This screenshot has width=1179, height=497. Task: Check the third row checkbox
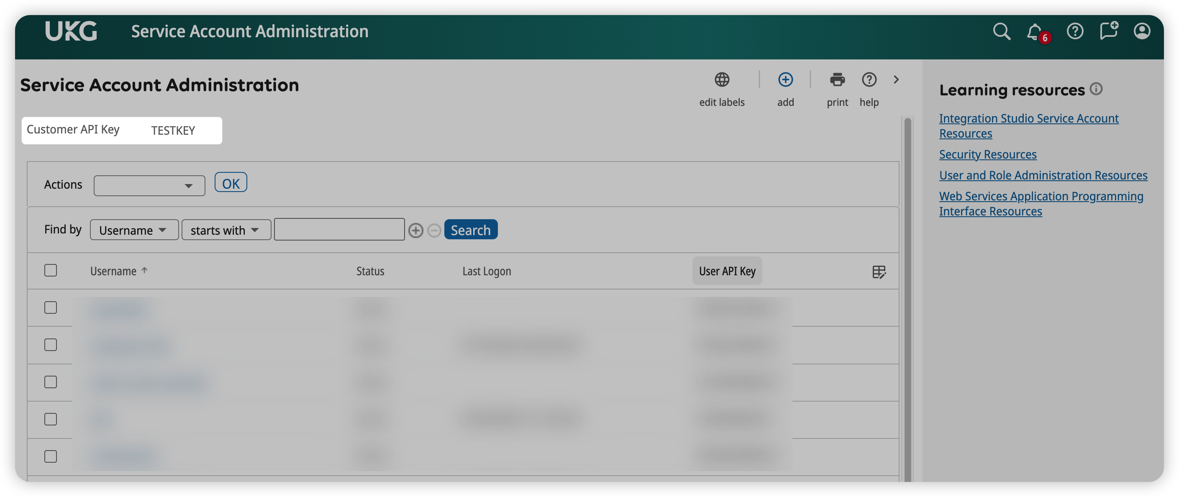point(51,382)
